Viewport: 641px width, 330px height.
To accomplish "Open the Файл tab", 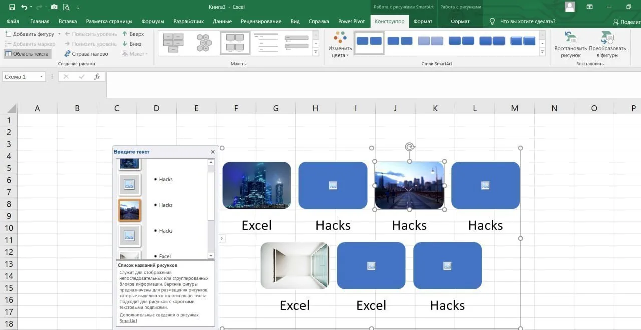I will [x=13, y=22].
